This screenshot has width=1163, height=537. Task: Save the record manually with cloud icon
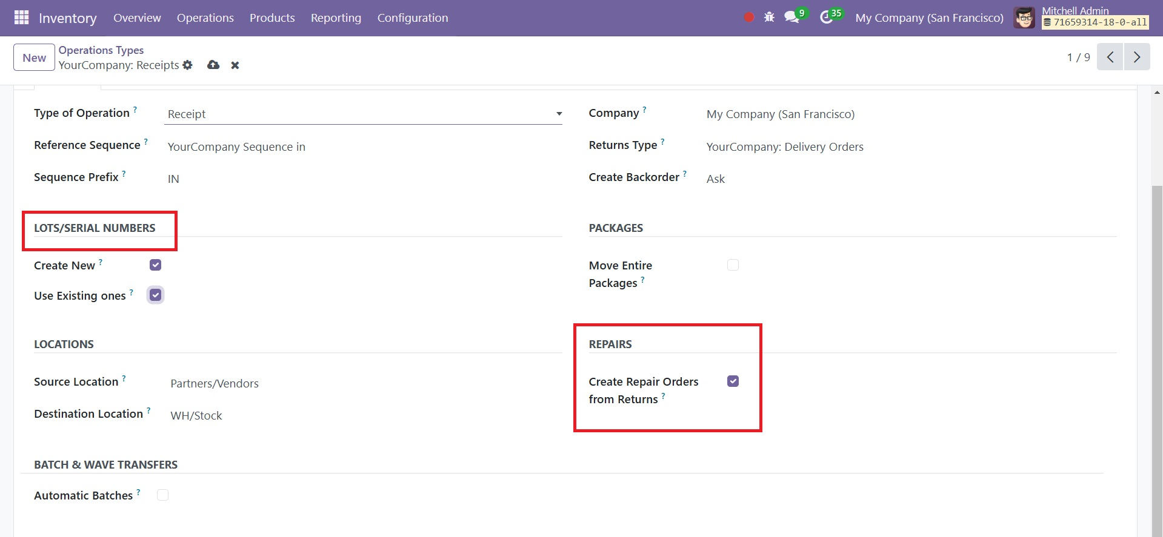213,65
